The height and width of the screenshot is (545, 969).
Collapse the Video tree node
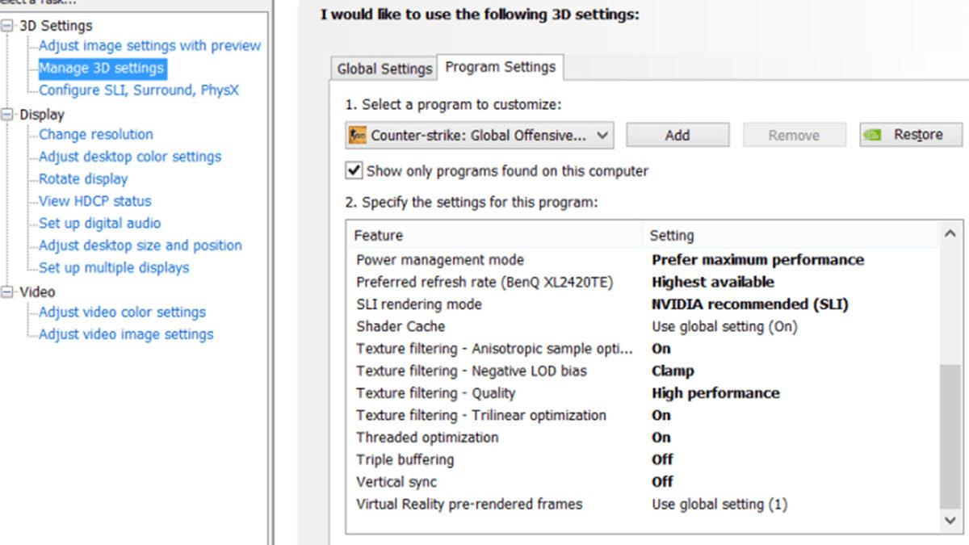[8, 291]
